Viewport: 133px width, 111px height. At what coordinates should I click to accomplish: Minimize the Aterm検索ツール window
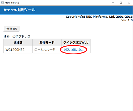(x=113, y=3)
